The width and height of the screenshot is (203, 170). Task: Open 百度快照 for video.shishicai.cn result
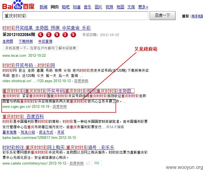pyautogui.click(x=81, y=81)
